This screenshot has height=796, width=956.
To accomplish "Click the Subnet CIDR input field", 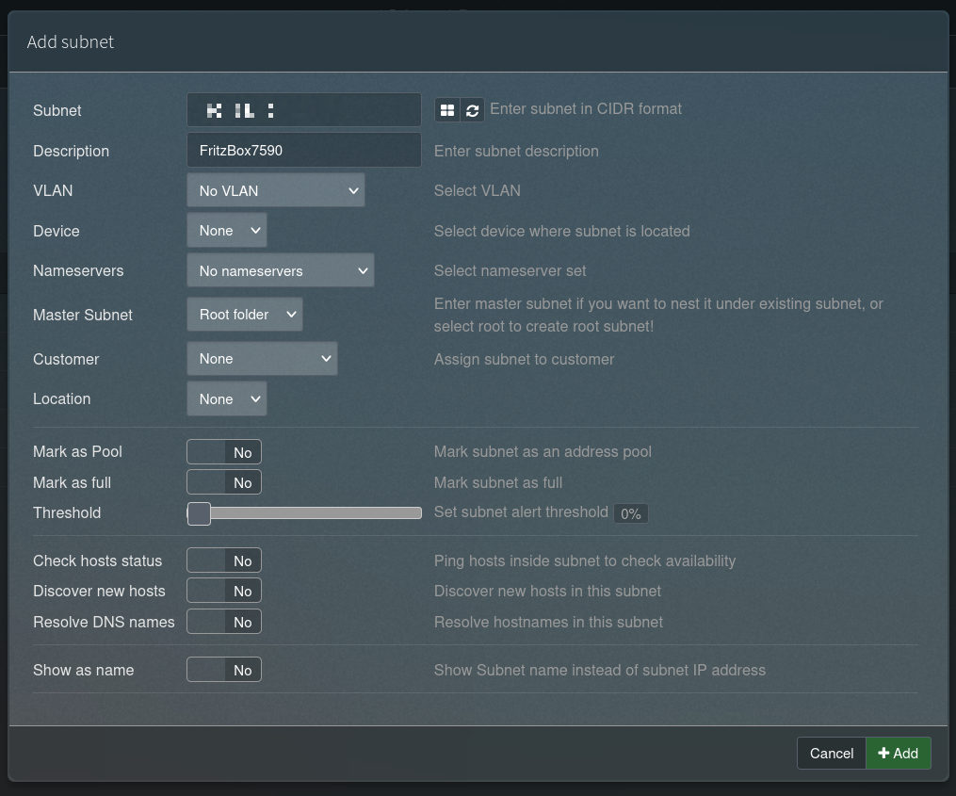I will click(x=303, y=110).
